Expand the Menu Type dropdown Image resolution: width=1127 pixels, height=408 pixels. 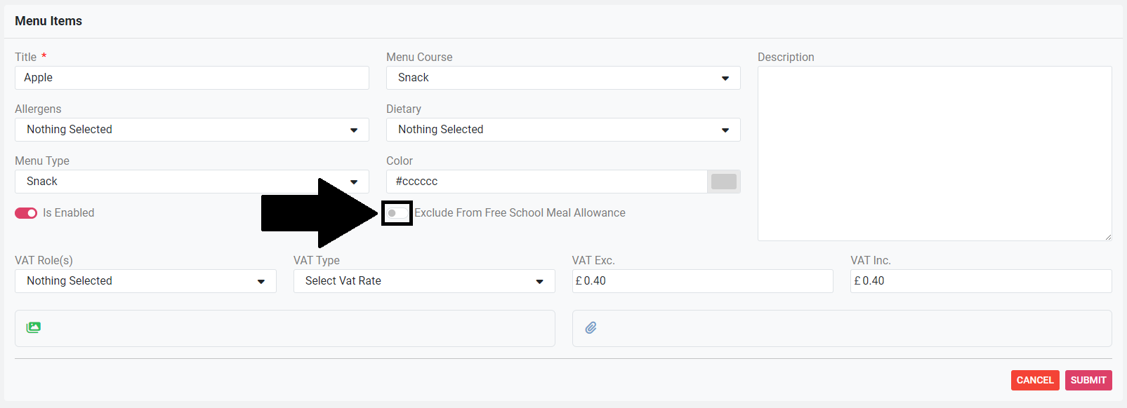coord(192,182)
